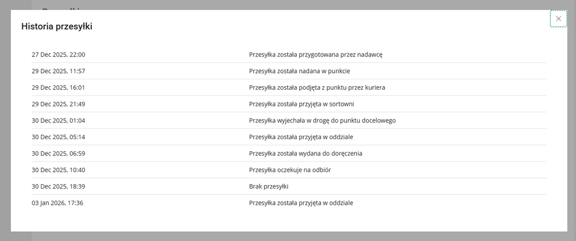The height and width of the screenshot is (241, 576).
Task: Click the 'Brak przesyłki' status entry
Action: [269, 186]
